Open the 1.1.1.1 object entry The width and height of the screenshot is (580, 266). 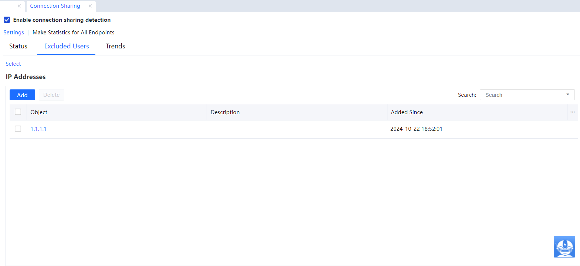coord(38,129)
